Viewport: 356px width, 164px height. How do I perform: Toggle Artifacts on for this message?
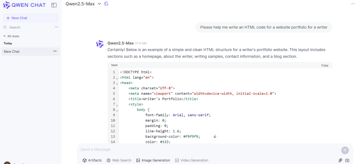click(x=92, y=160)
